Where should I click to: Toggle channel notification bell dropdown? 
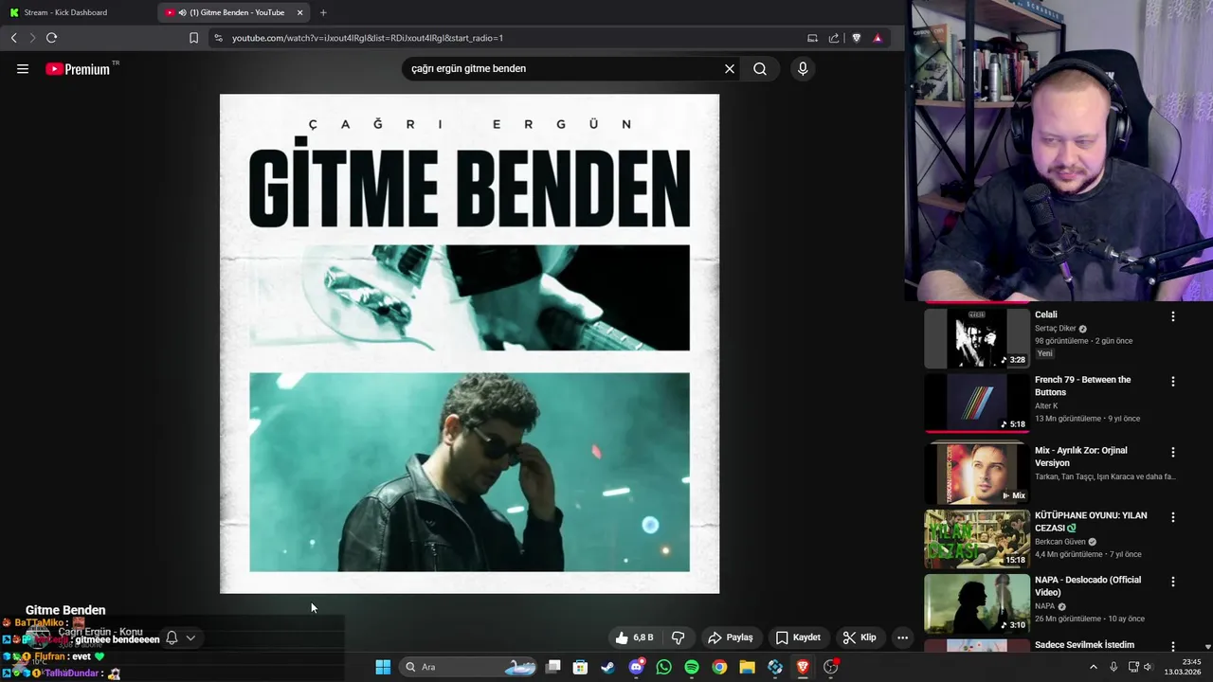coord(180,637)
